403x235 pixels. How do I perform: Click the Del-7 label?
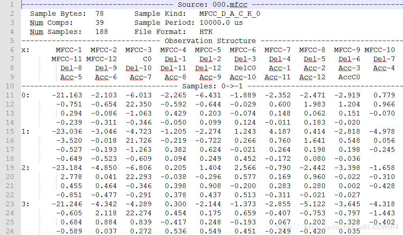tap(384, 59)
